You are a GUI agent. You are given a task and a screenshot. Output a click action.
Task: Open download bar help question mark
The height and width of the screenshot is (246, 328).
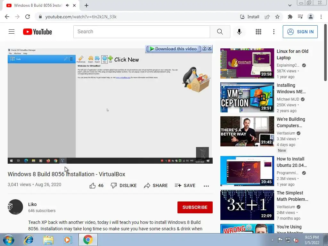click(x=205, y=49)
